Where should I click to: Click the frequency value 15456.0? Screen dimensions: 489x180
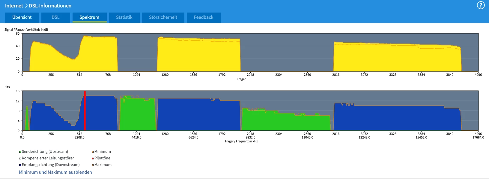[x=421, y=137]
